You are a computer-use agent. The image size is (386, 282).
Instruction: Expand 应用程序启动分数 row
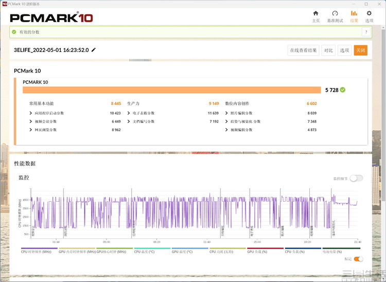pos(31,113)
